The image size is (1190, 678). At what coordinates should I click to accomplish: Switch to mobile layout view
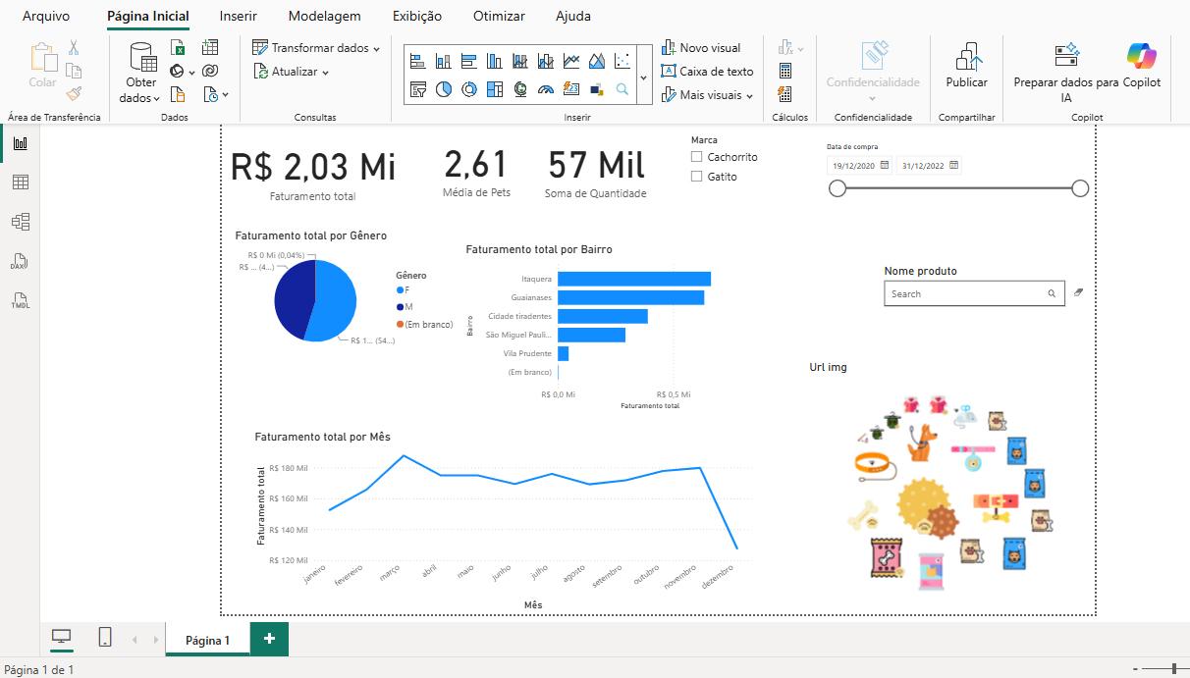point(105,638)
